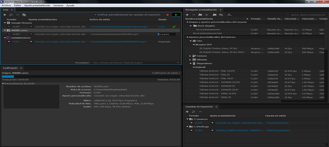Expand the Difusión preset group

point(190,60)
